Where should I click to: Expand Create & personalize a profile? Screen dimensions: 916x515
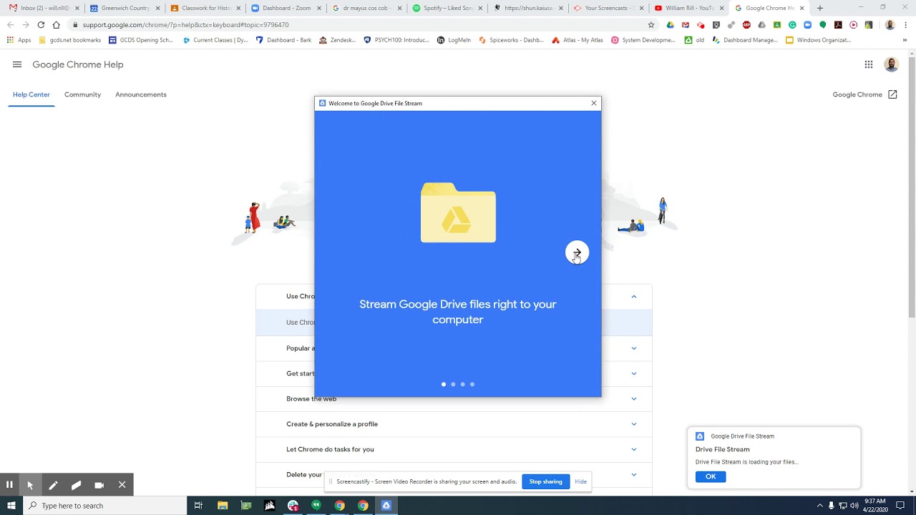click(x=454, y=424)
